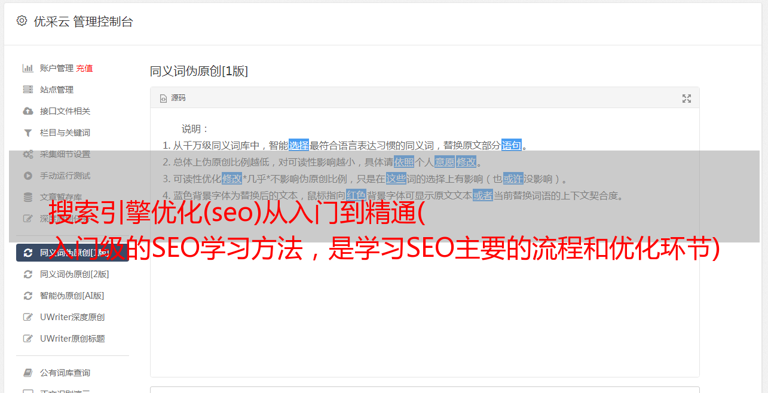Viewport: 768px width, 393px height.
Task: Open UWriter深度原创 edit icon
Action: coord(27,317)
